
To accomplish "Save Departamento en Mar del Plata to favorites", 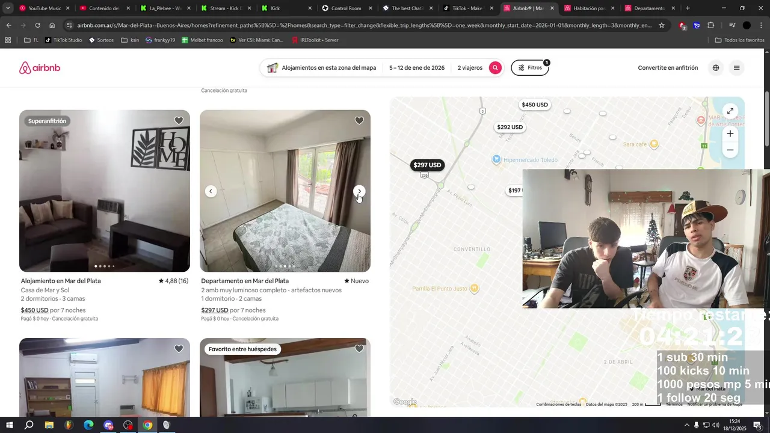I will (x=359, y=121).
